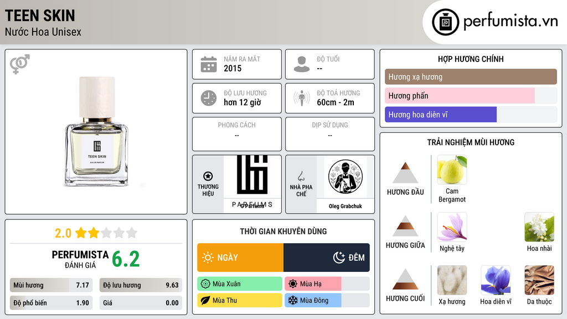Click the 2015 release year value
567x319 pixels.
233,68
